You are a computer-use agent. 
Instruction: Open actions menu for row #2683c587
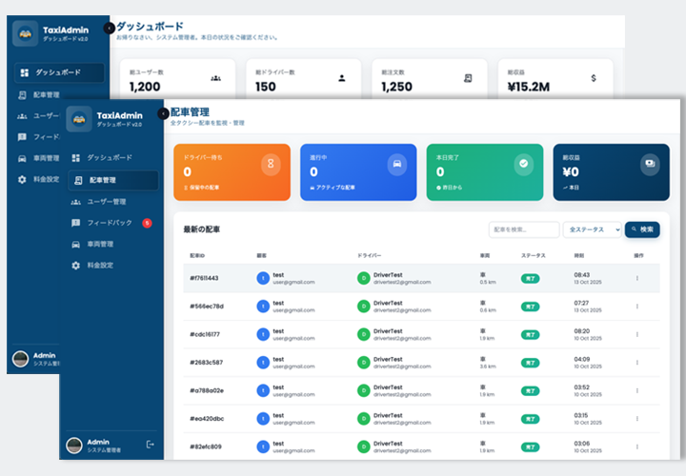click(637, 363)
